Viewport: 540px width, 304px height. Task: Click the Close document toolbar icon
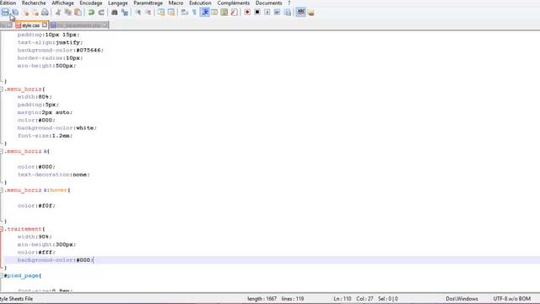[x=26, y=13]
